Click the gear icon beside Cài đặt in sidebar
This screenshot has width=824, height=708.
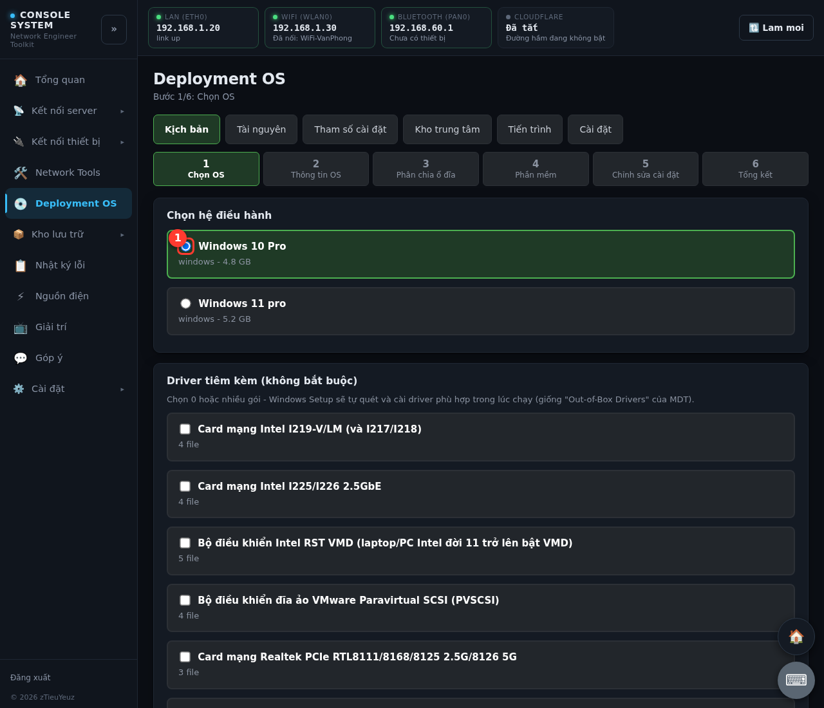(19, 389)
